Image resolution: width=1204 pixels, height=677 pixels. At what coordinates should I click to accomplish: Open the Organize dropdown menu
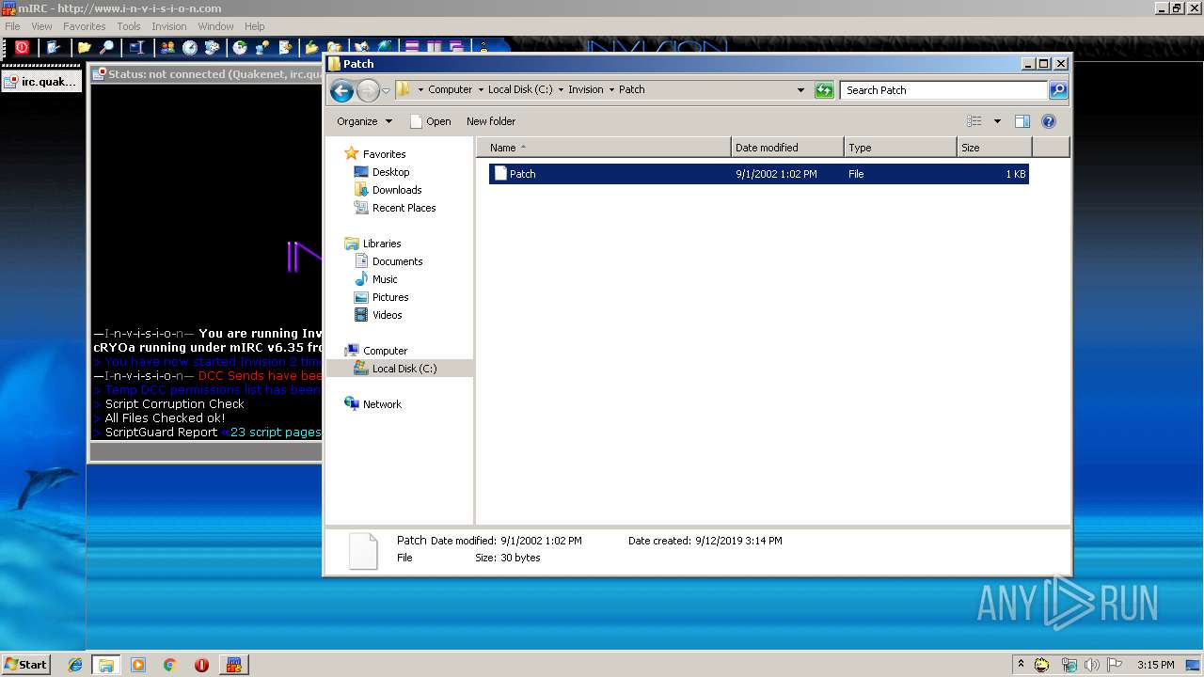click(x=364, y=121)
